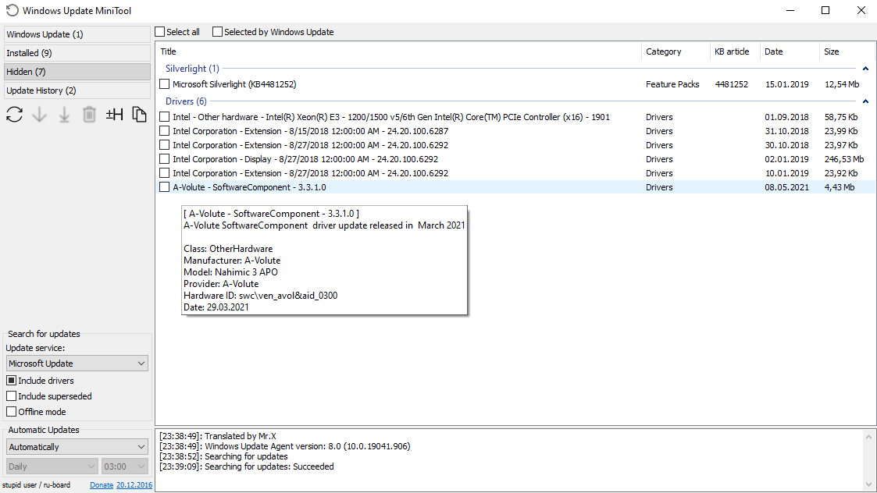Click the log panel scroll down arrow
This screenshot has height=493, width=877.
pos(868,484)
